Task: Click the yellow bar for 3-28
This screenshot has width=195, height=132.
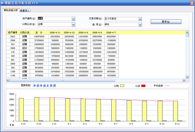Action: coord(36,109)
